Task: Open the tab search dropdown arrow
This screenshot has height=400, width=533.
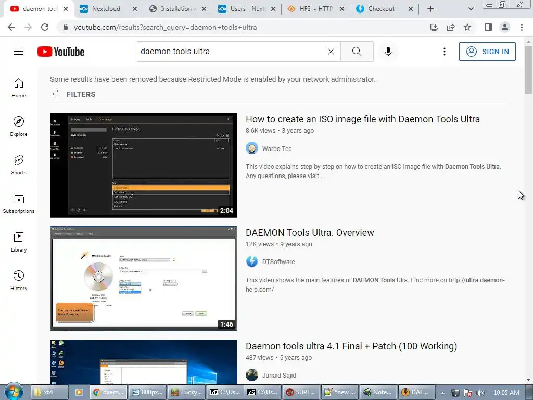Action: pyautogui.click(x=471, y=9)
